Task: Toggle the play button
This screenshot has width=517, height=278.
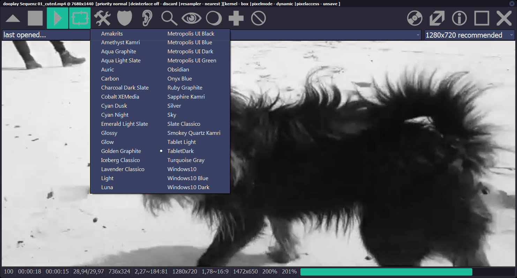Action: click(x=58, y=18)
